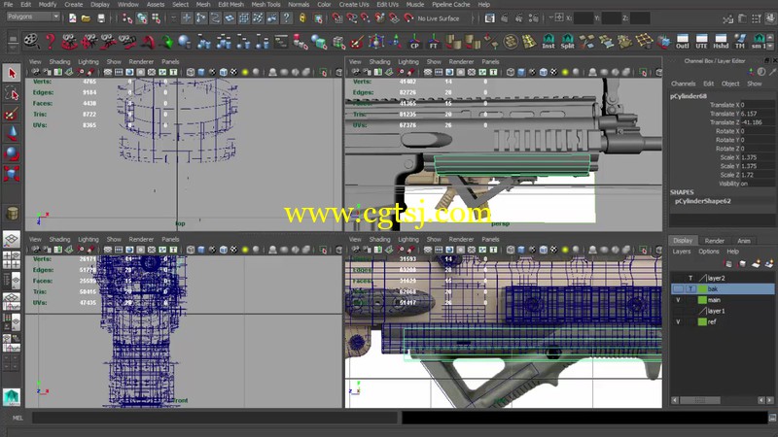Toggle display type box of main layer
This screenshot has height=437, width=778.
690,300
